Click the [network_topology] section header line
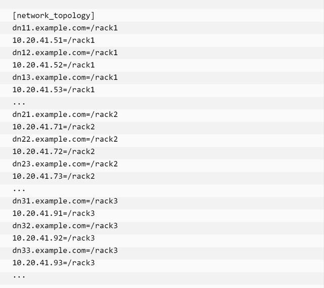 (x=54, y=16)
